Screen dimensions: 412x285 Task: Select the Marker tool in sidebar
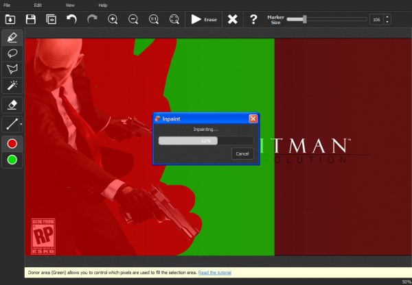(x=12, y=37)
